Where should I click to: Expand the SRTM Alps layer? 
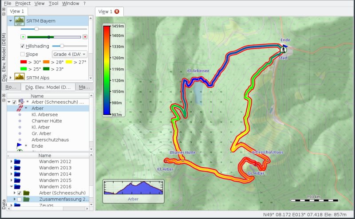click(x=10, y=78)
